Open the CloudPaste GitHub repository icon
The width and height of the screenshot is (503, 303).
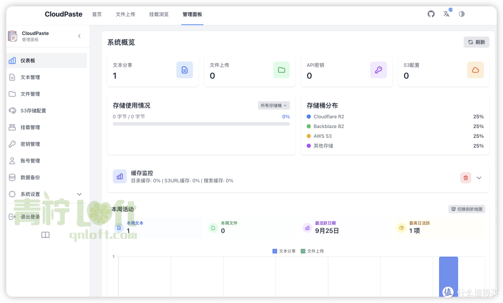431,14
